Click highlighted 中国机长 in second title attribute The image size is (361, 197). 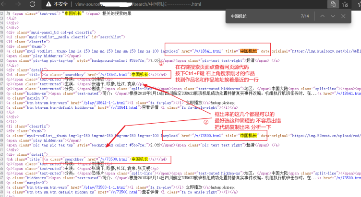click(249, 136)
